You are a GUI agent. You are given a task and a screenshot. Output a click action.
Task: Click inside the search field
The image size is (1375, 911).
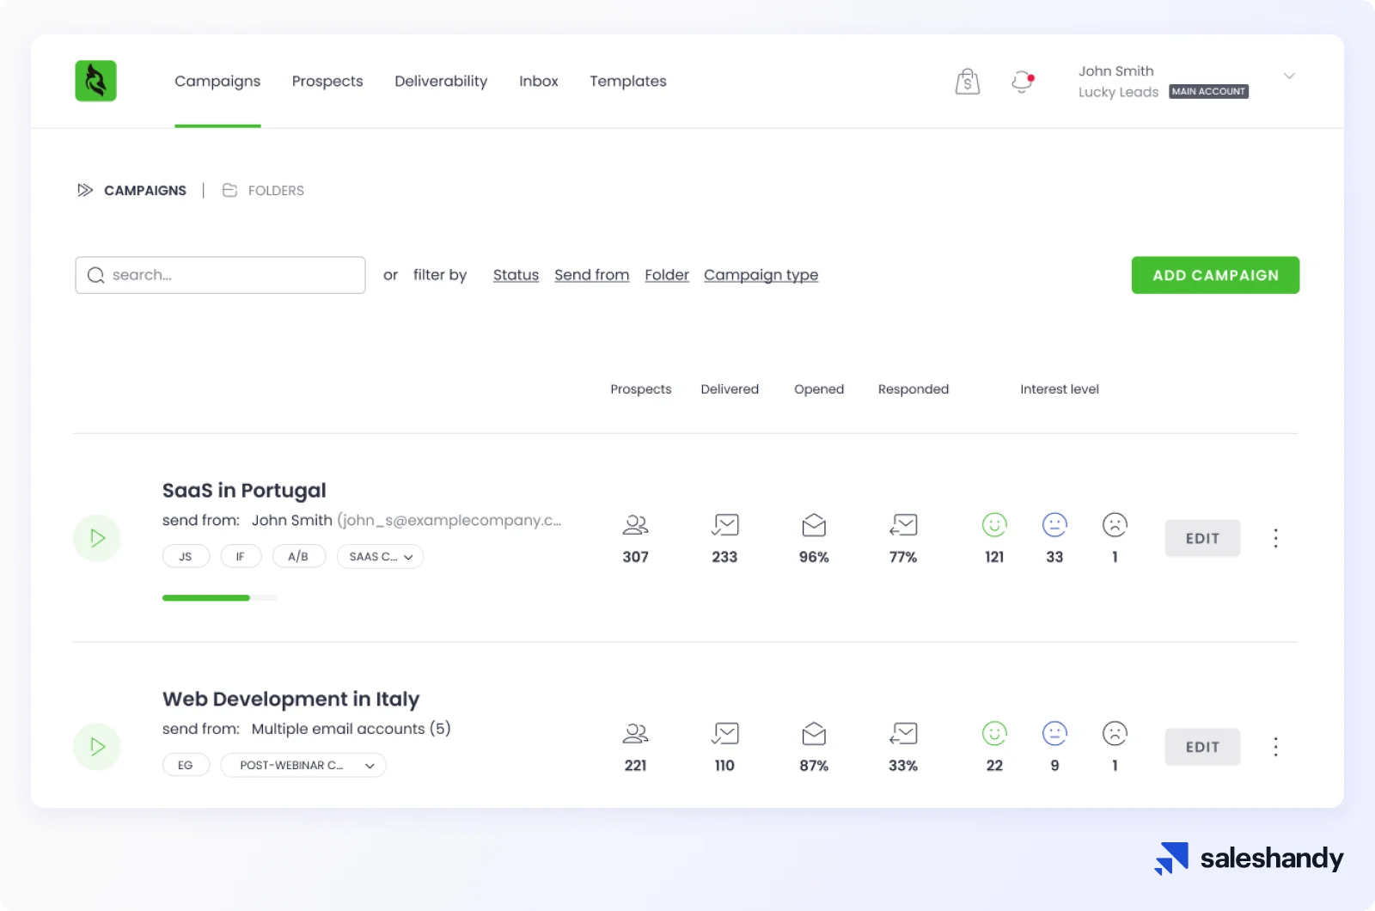pos(220,275)
